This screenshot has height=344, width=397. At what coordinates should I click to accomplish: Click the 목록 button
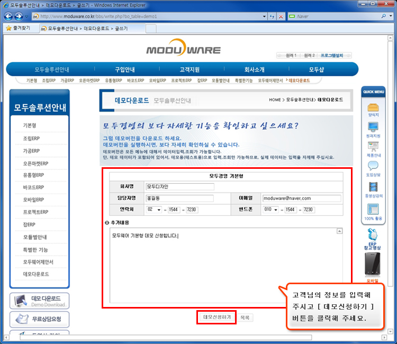[x=245, y=318]
